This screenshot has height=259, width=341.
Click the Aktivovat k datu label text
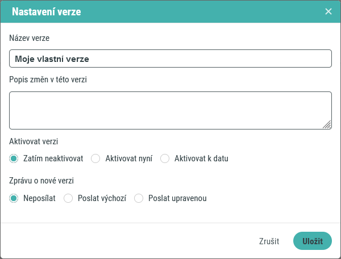pos(201,158)
